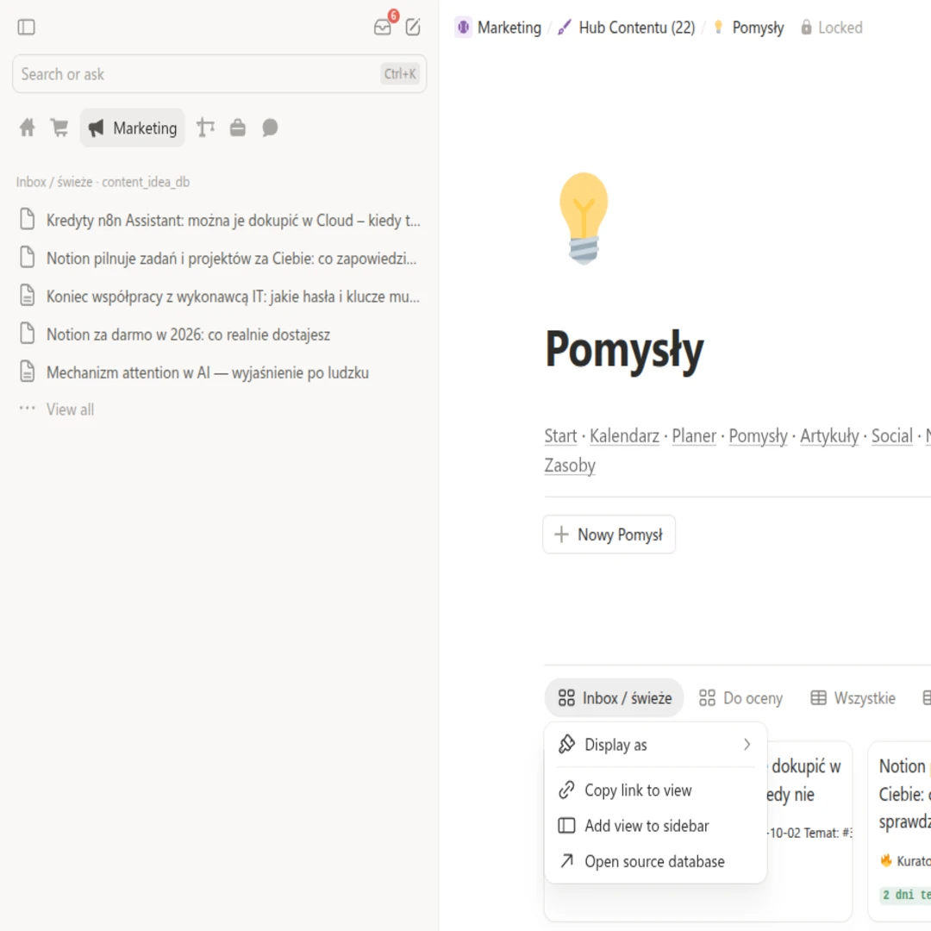Open the Social navigation link

[x=892, y=436]
